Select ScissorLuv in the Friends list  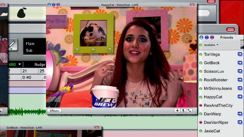tap(214, 71)
